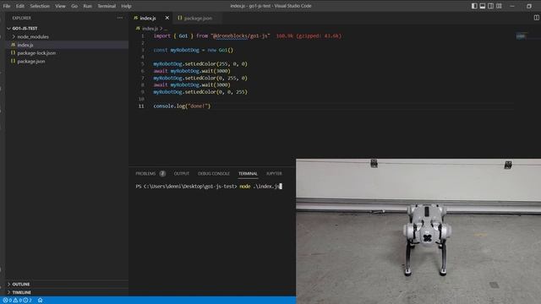Click the robot dog video overlay
Viewport: 541px width, 304px height.
pos(418,231)
